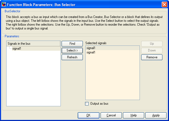Click the Signals in the bus column header

pyautogui.click(x=33, y=44)
